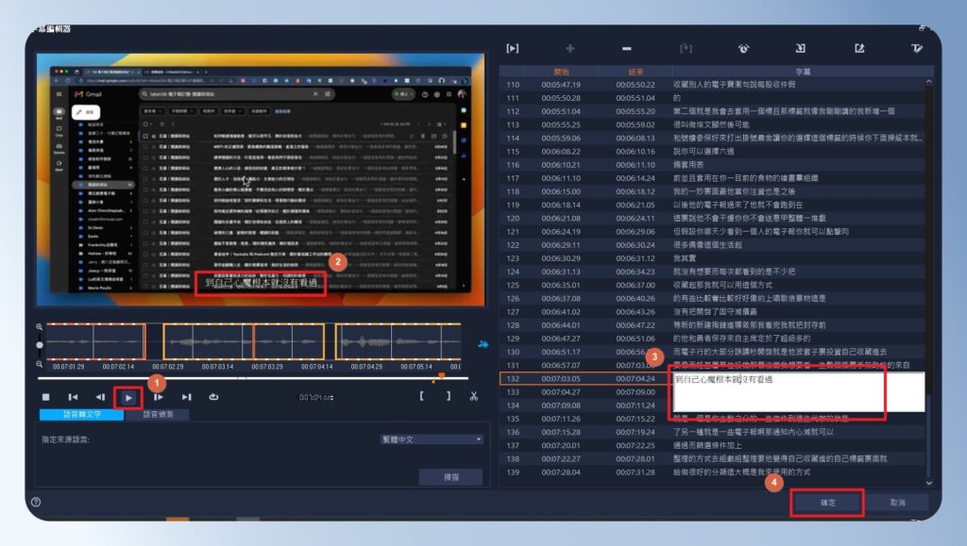Set the mark-in left bracket
Image resolution: width=967 pixels, height=546 pixels.
421,396
